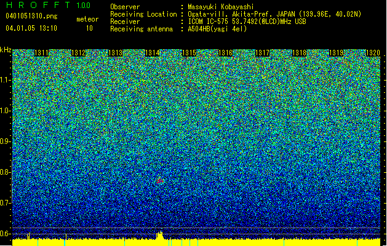Select the filename 0401051310.png
The height and width of the screenshot is (246, 387).
click(31, 16)
